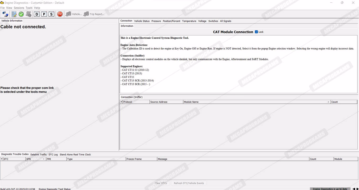Image resolution: width=359 pixels, height=190 pixels.
Task: Click the DTC column header
Action: pyautogui.click(x=14, y=159)
